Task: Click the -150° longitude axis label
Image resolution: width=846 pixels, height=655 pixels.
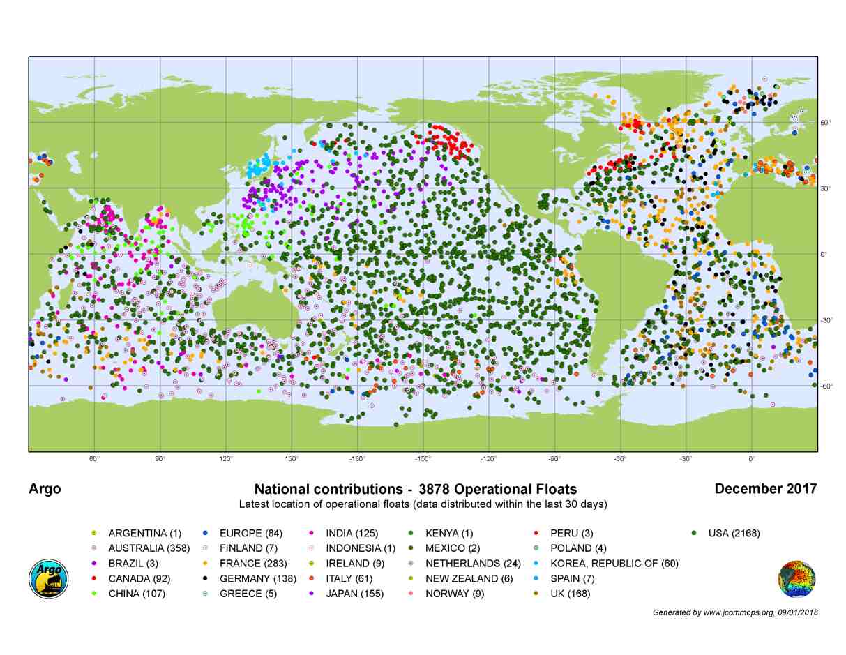Action: (x=423, y=459)
